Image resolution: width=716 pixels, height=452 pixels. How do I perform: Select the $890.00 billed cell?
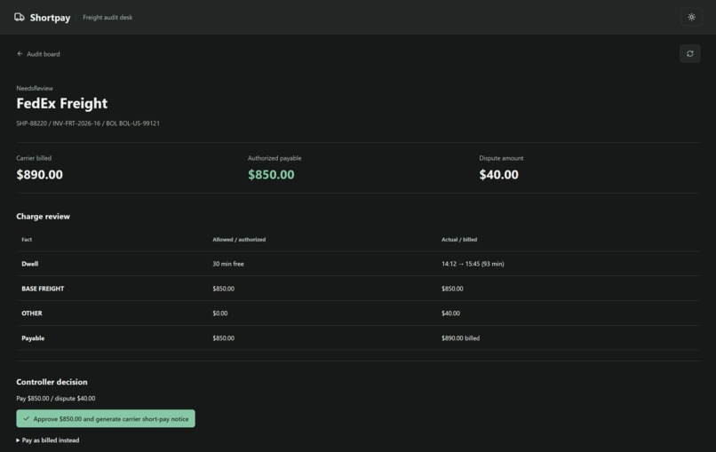(460, 338)
